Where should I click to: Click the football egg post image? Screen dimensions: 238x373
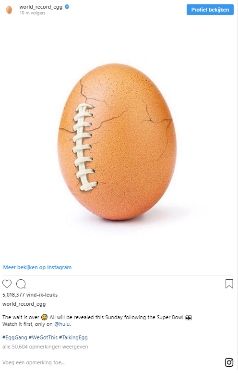117,142
